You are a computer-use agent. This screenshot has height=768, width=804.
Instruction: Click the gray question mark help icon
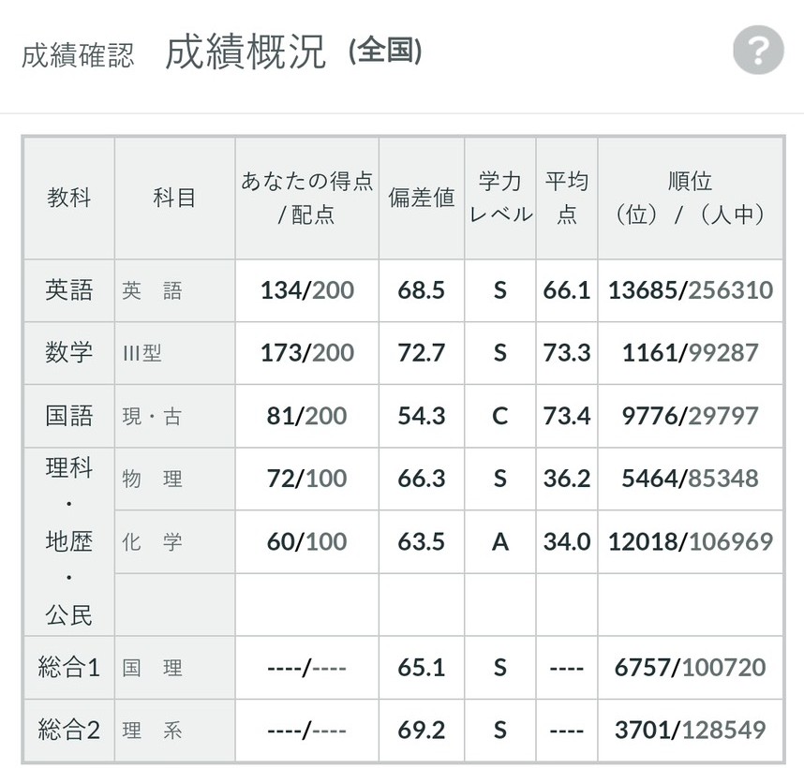(x=757, y=51)
